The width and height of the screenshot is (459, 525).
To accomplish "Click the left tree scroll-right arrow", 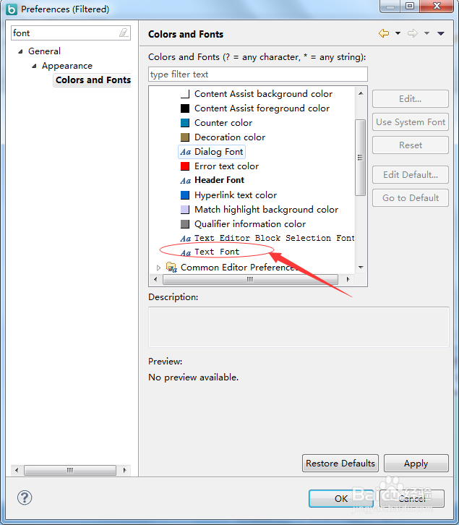I will pyautogui.click(x=124, y=470).
